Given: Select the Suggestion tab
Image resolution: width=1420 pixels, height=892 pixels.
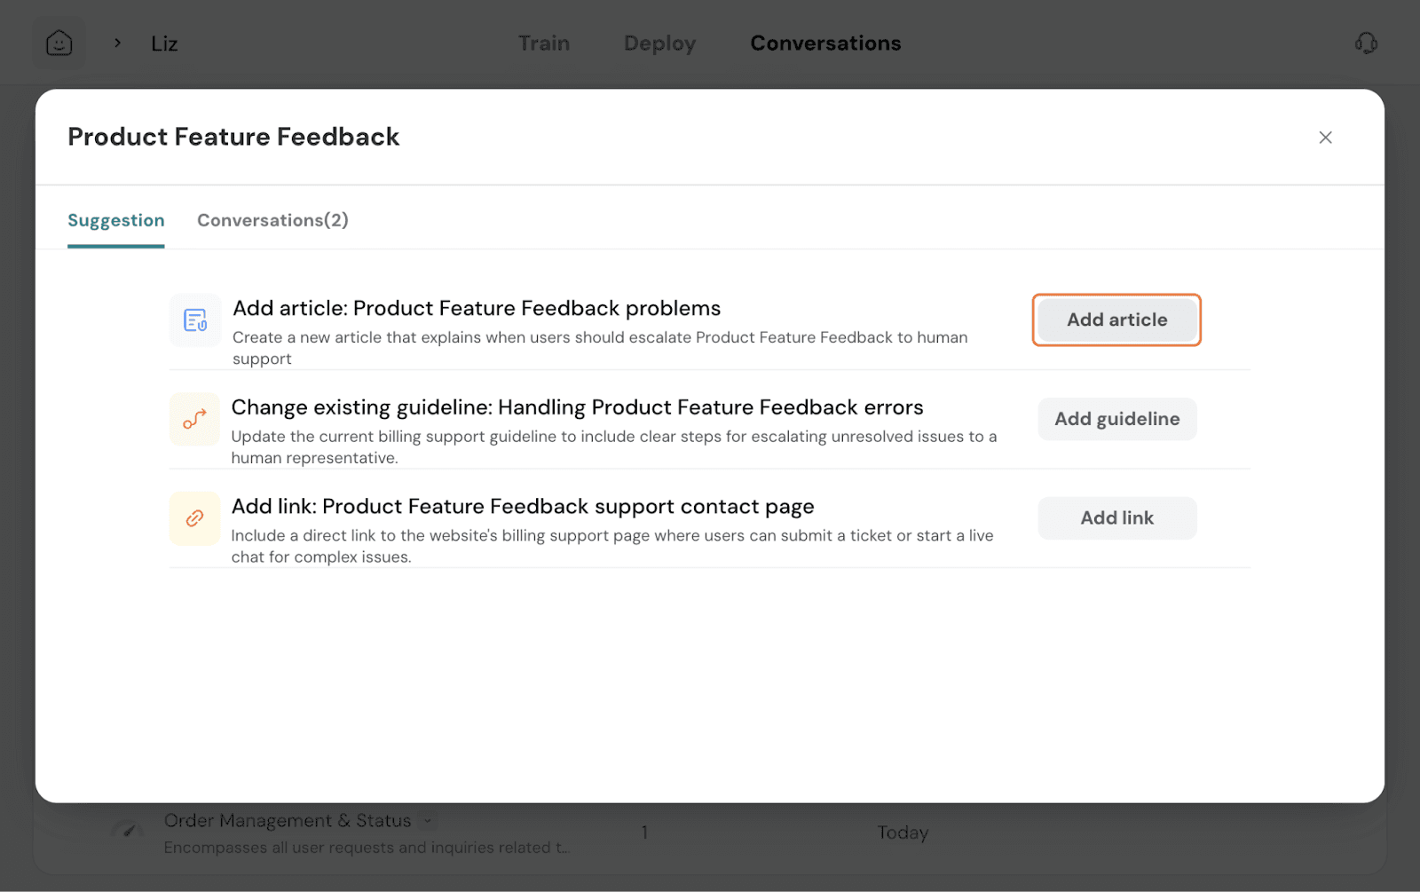Looking at the screenshot, I should pyautogui.click(x=116, y=220).
